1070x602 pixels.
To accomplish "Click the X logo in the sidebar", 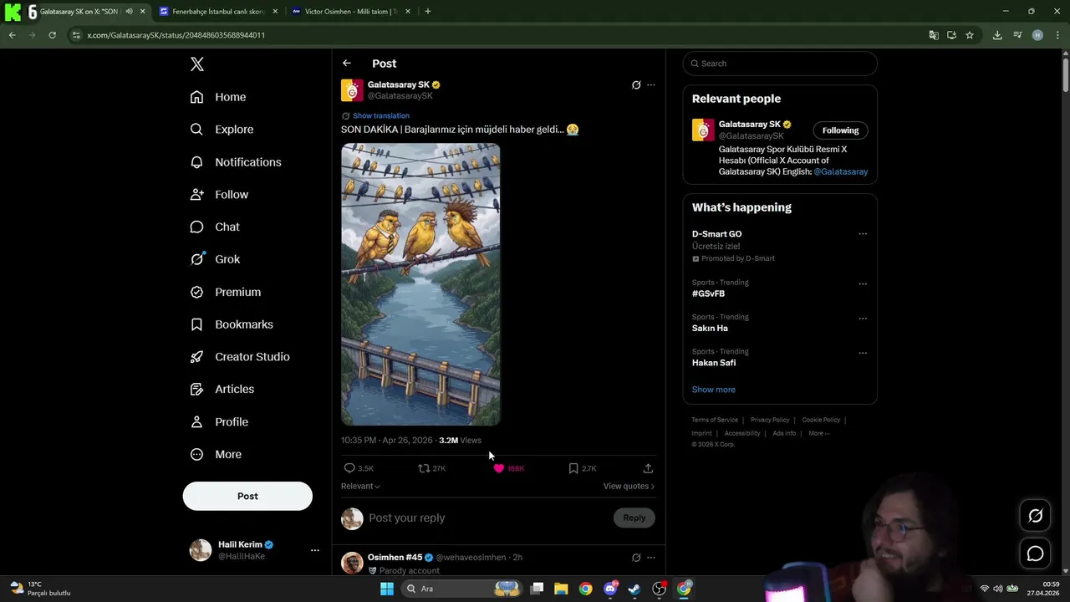I will click(197, 64).
